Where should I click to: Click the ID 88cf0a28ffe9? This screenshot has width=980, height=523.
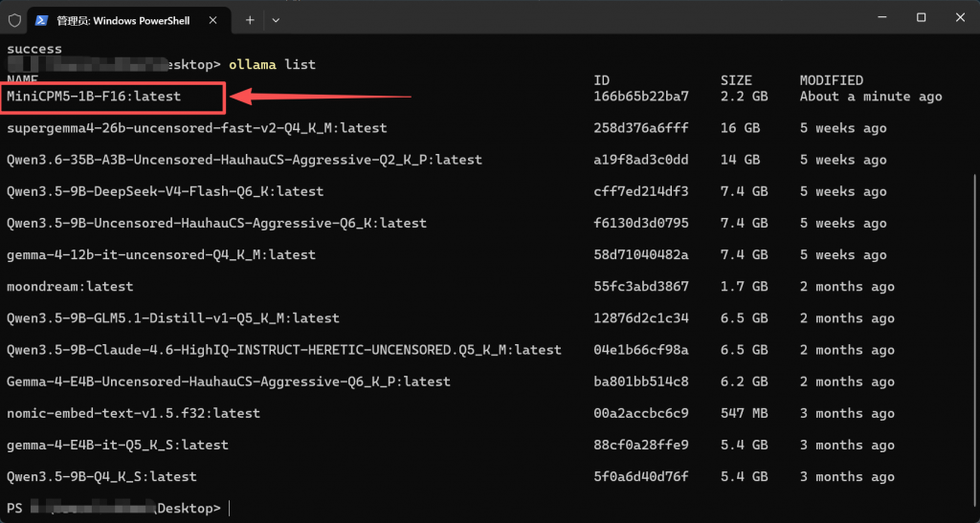(x=641, y=445)
